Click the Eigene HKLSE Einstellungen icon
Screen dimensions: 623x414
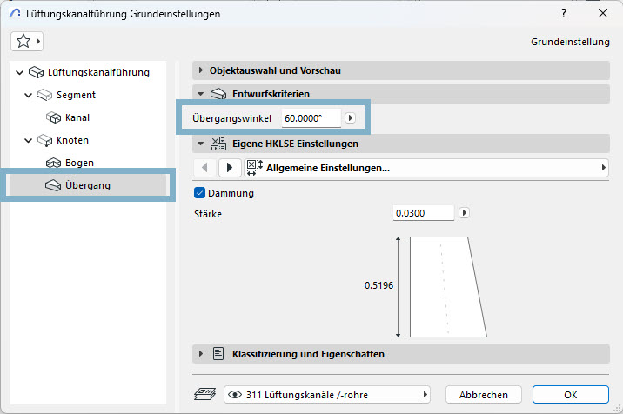(218, 144)
